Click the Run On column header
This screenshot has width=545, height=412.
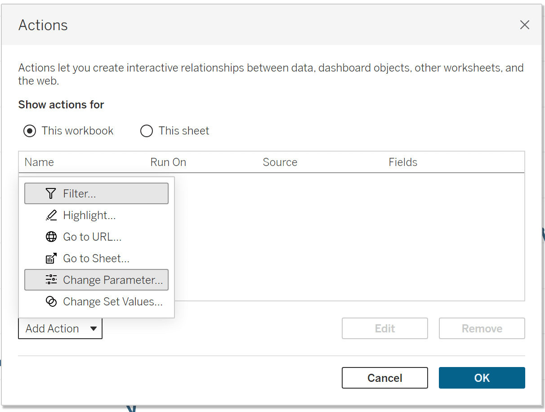(168, 162)
